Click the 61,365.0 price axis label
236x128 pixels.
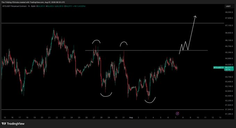(229, 114)
